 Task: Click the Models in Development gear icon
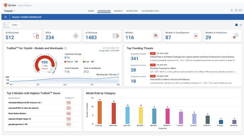coord(196,36)
